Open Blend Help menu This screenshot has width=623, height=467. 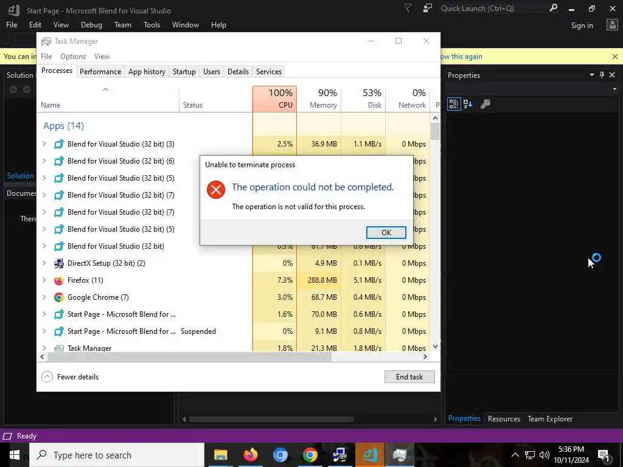tap(218, 24)
